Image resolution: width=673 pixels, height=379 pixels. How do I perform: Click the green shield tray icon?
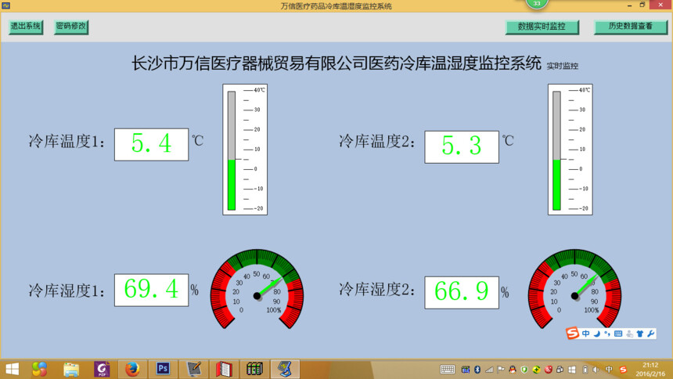[x=524, y=370]
